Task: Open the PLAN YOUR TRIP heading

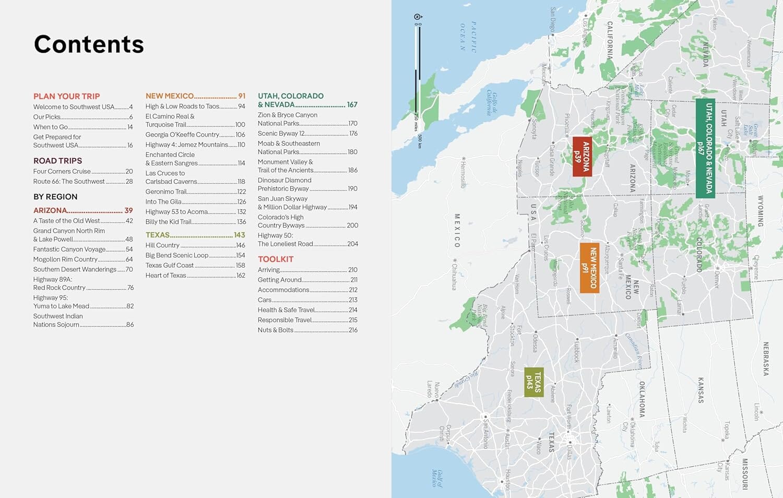Action: 66,96
